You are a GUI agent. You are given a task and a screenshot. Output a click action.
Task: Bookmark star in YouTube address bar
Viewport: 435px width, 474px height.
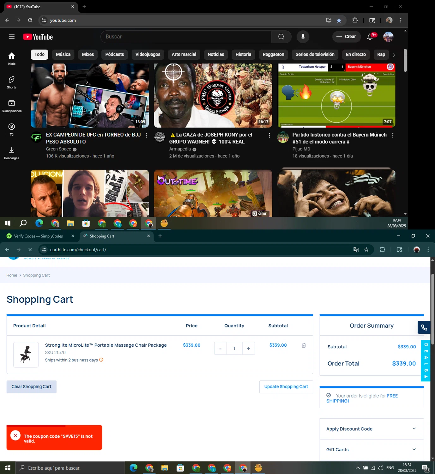click(x=339, y=20)
